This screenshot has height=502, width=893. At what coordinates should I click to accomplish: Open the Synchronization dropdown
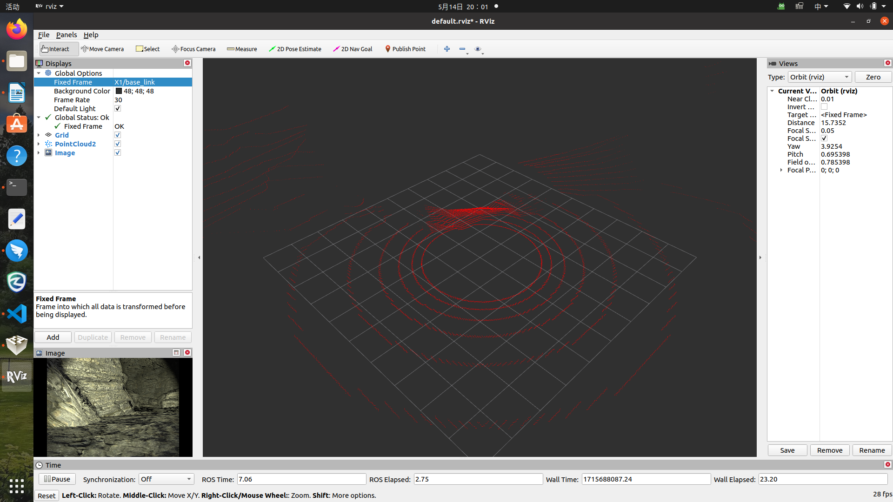coord(166,479)
